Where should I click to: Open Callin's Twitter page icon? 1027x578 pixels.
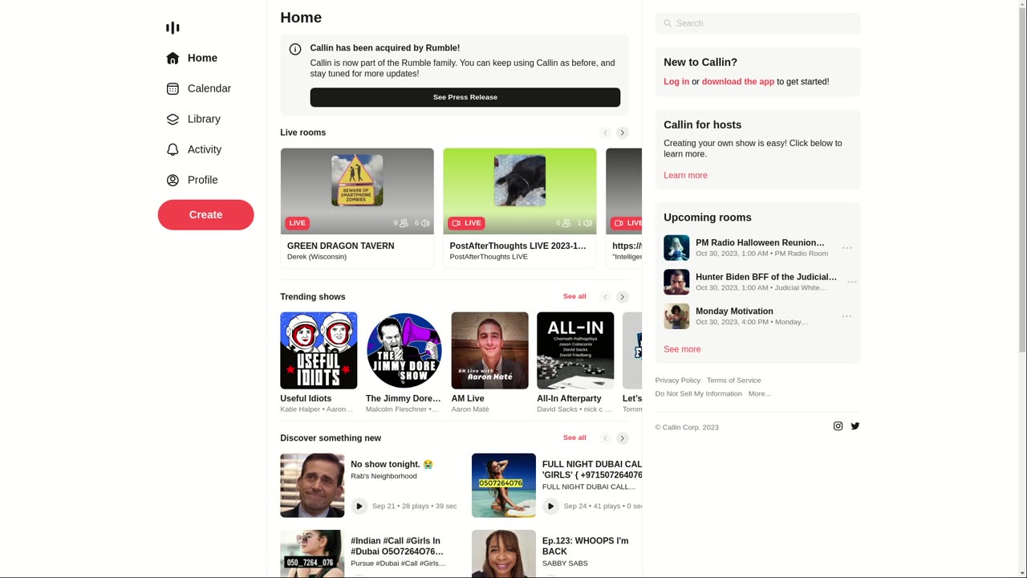pyautogui.click(x=855, y=426)
